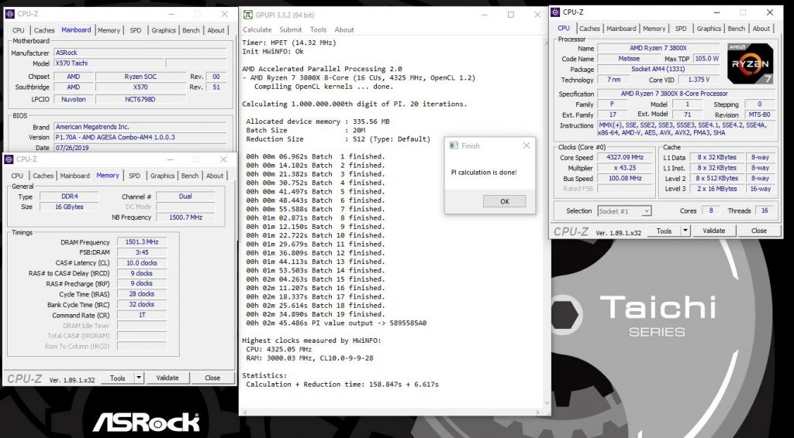Click the Calculation + Reduction time line
The image size is (794, 438).
click(342, 384)
